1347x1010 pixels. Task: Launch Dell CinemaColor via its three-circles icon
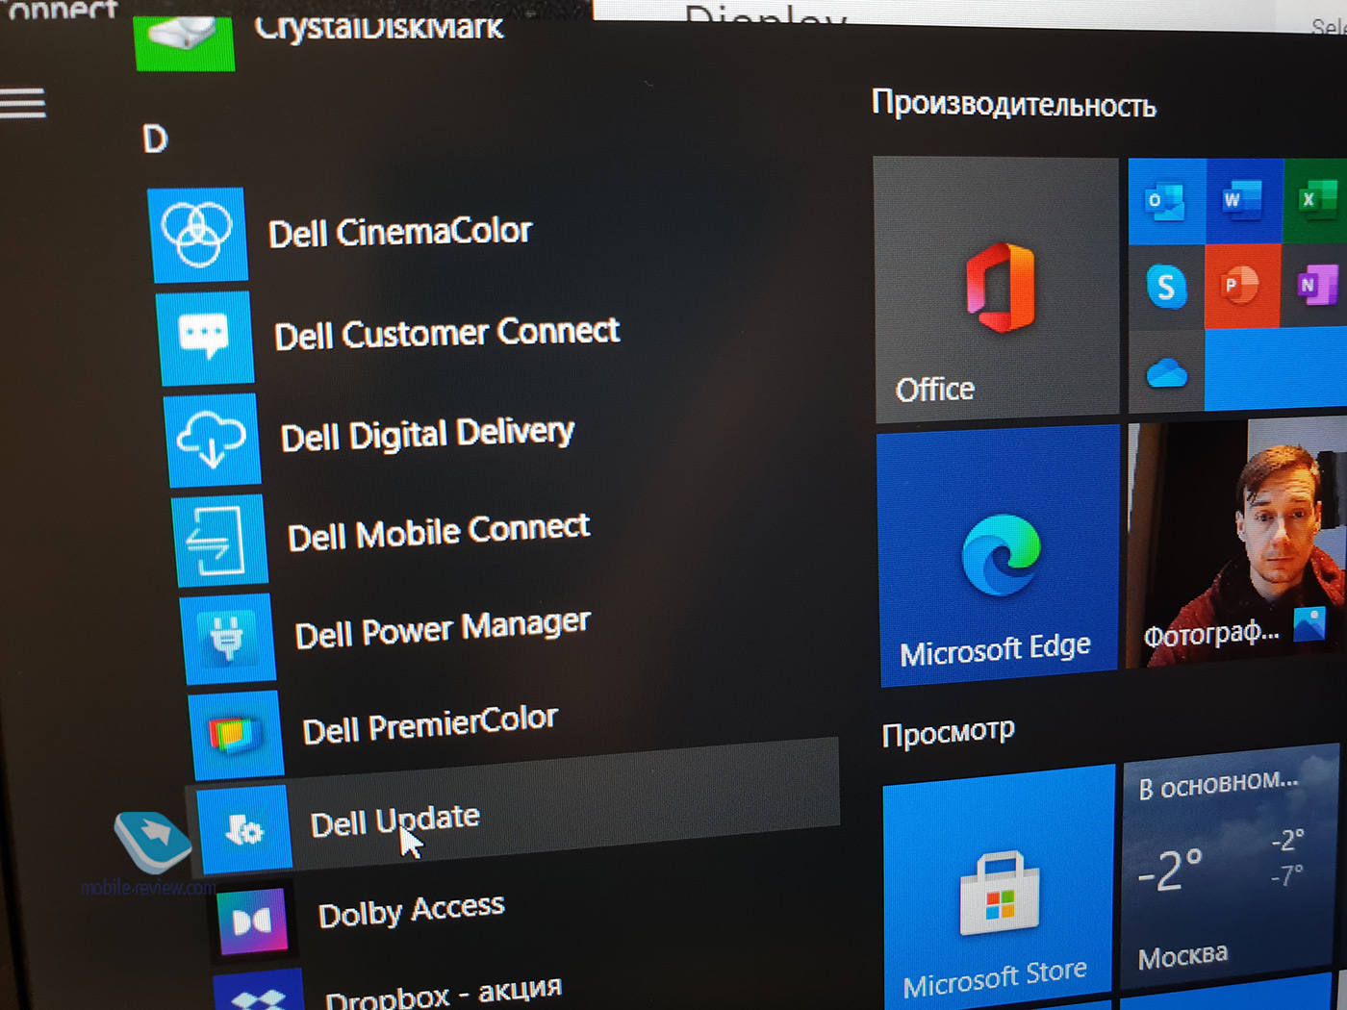tap(197, 234)
